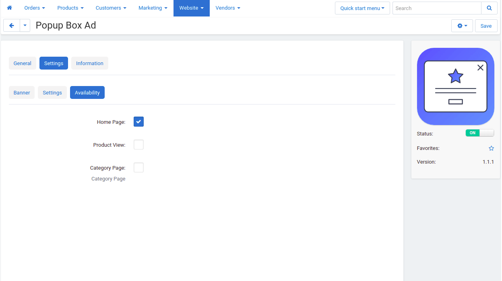Focus the Search input field
The width and height of the screenshot is (502, 281).
click(437, 8)
